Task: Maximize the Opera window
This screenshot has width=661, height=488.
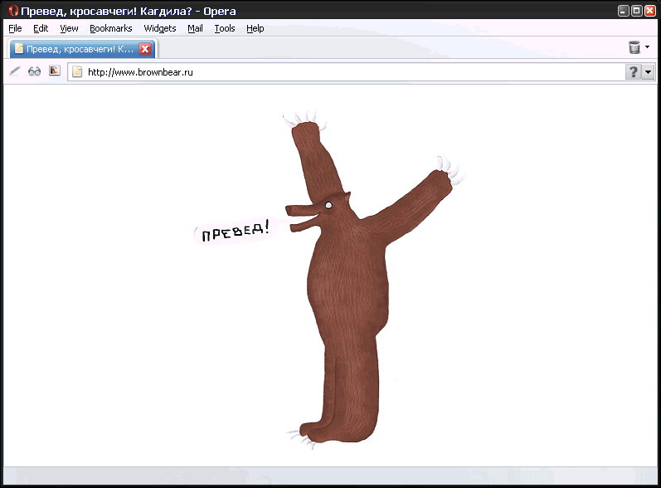Action: tap(637, 11)
